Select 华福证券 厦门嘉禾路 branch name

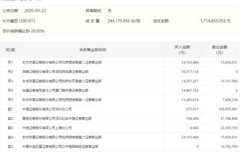pyautogui.click(x=55, y=90)
